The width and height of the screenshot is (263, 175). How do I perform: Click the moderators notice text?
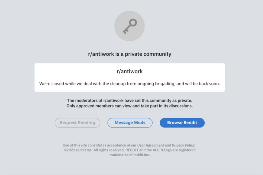[130, 100]
